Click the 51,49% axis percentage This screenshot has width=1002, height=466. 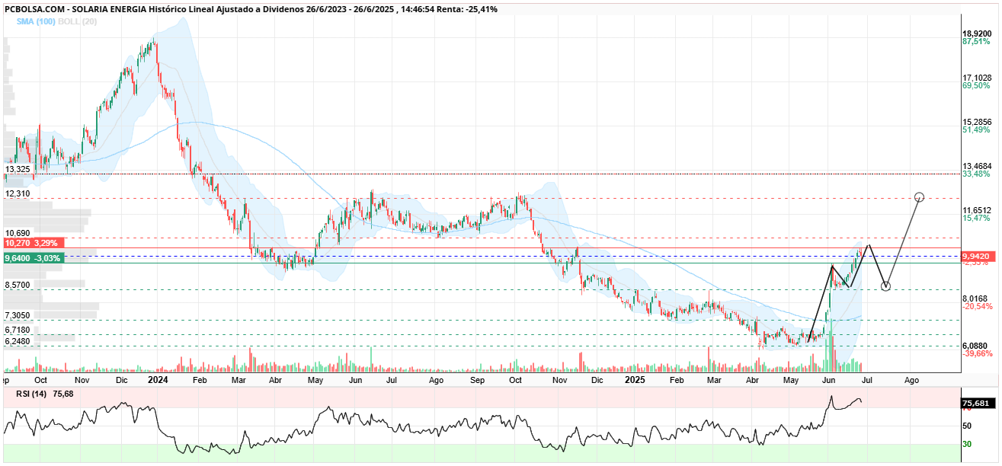click(976, 130)
